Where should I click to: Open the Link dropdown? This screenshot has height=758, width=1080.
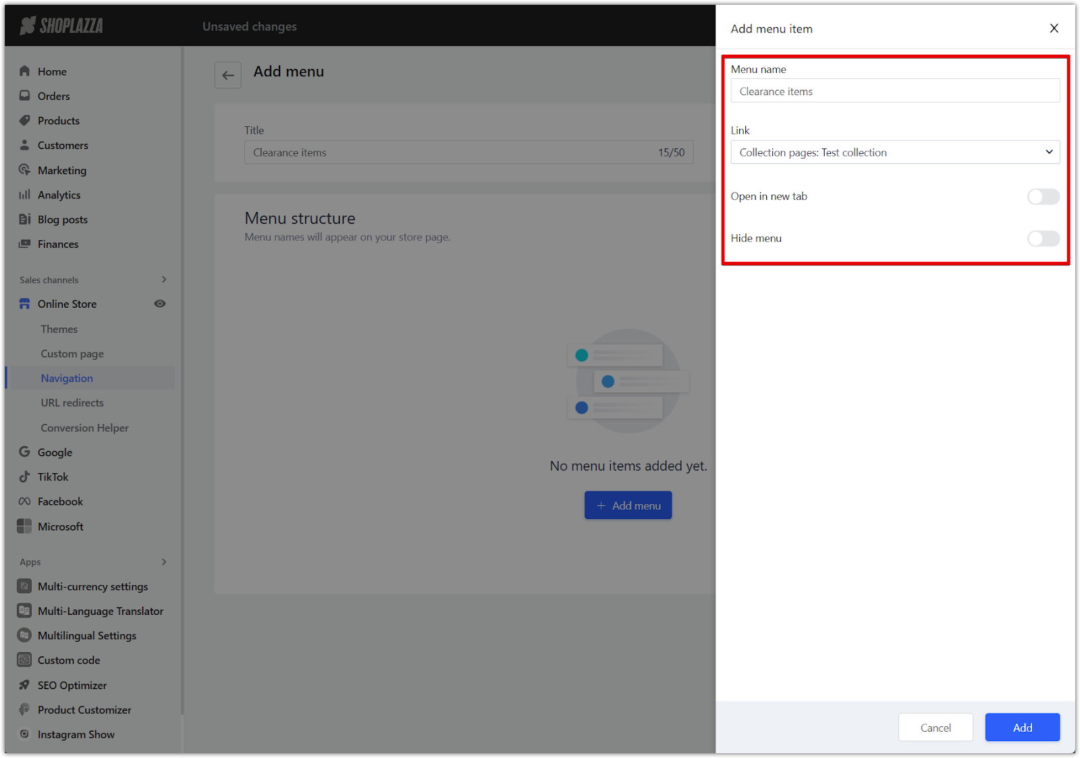895,153
